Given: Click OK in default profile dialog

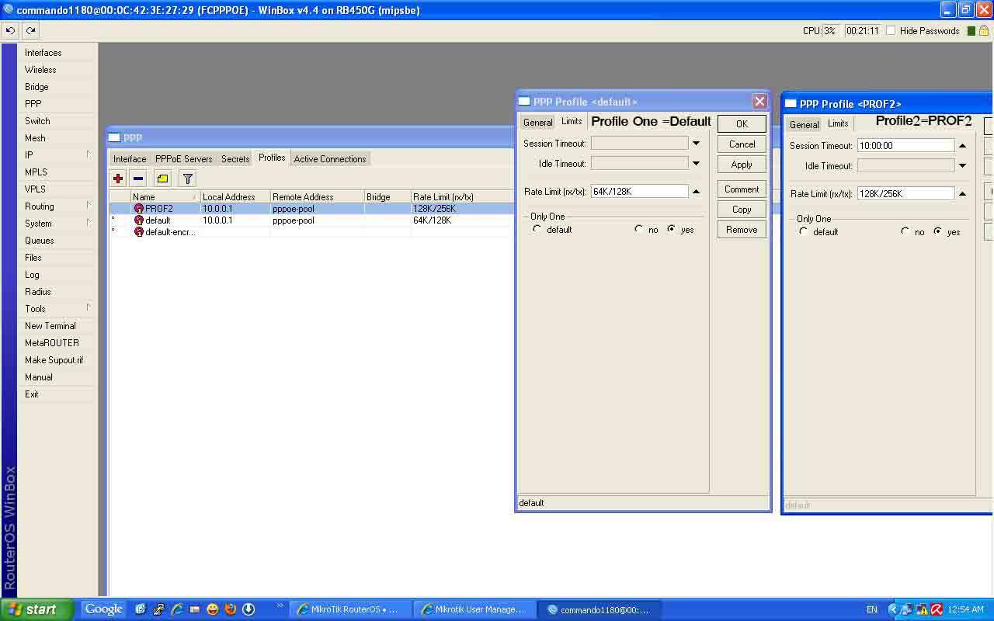Looking at the screenshot, I should (x=742, y=124).
